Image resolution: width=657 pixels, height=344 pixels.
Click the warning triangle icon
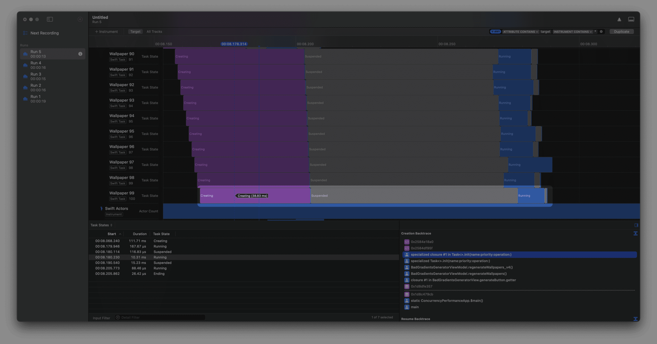[619, 20]
